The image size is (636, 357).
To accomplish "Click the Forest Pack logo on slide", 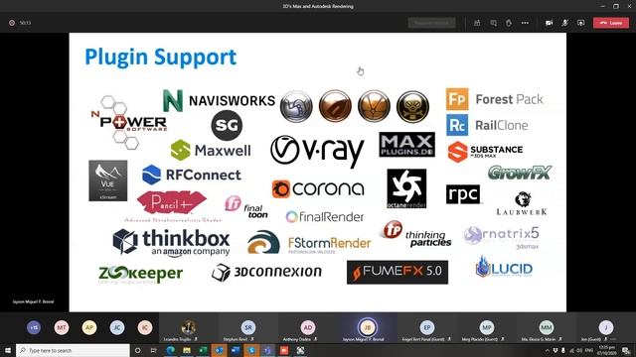I will click(x=495, y=99).
